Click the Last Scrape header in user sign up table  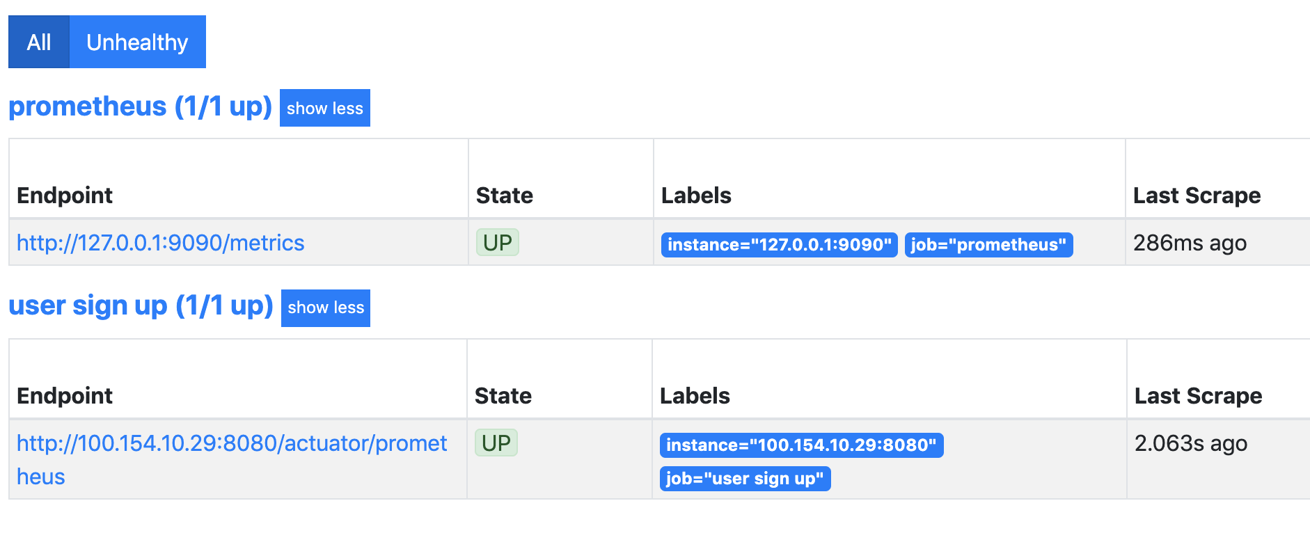tap(1197, 396)
